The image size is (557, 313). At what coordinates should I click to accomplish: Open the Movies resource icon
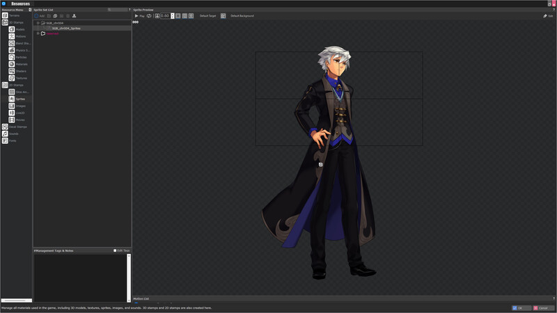[x=12, y=120]
